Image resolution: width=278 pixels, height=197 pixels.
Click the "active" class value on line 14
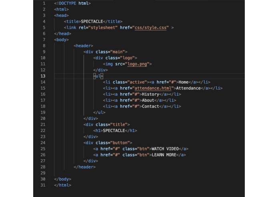[137, 82]
